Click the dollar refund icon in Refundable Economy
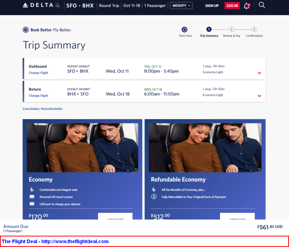The image size is (289, 247). click(x=154, y=197)
